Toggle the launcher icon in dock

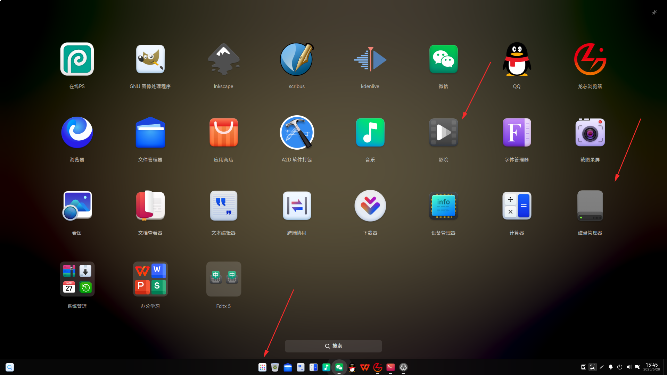pos(262,367)
